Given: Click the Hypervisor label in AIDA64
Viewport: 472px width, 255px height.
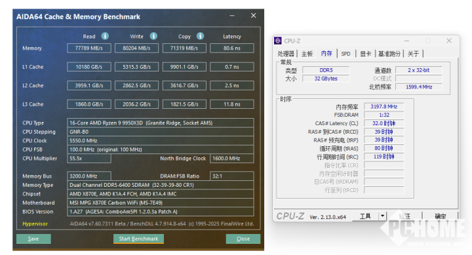Looking at the screenshot, I should (x=35, y=224).
